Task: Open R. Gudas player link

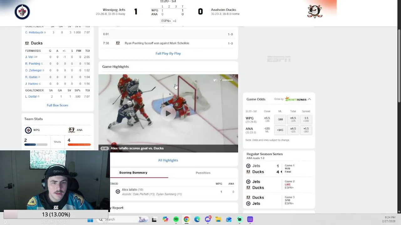Action: point(31,77)
